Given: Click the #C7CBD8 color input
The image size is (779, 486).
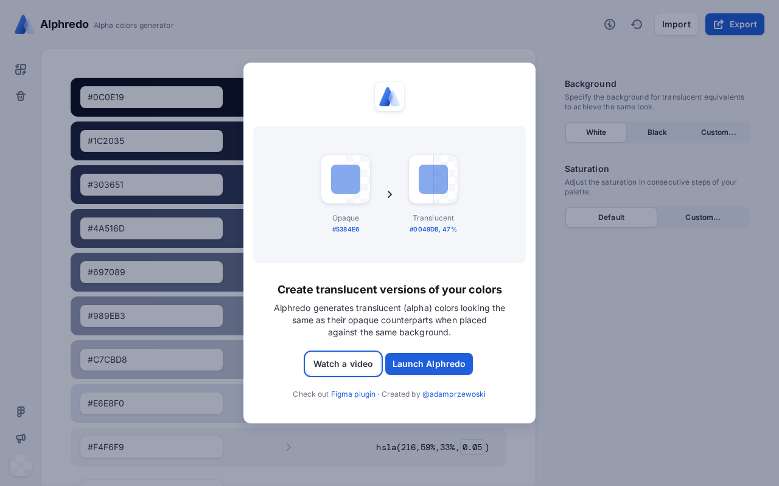Looking at the screenshot, I should pos(152,360).
